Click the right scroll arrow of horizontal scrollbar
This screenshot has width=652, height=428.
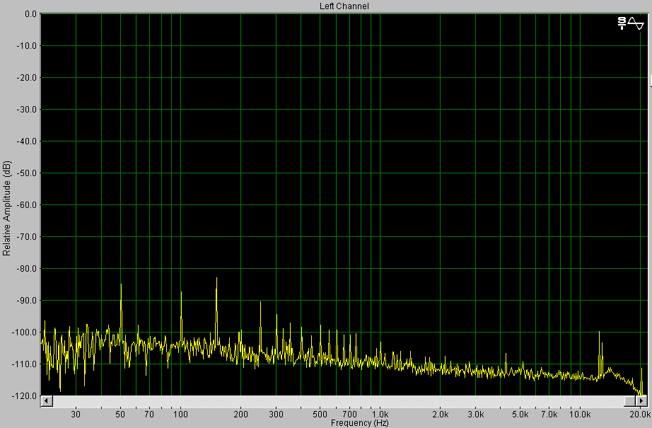tap(642, 401)
